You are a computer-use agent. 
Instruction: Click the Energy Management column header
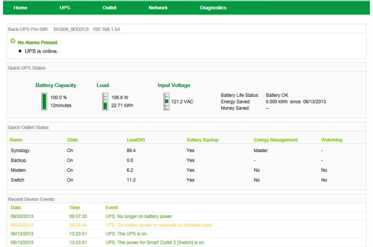275,140
